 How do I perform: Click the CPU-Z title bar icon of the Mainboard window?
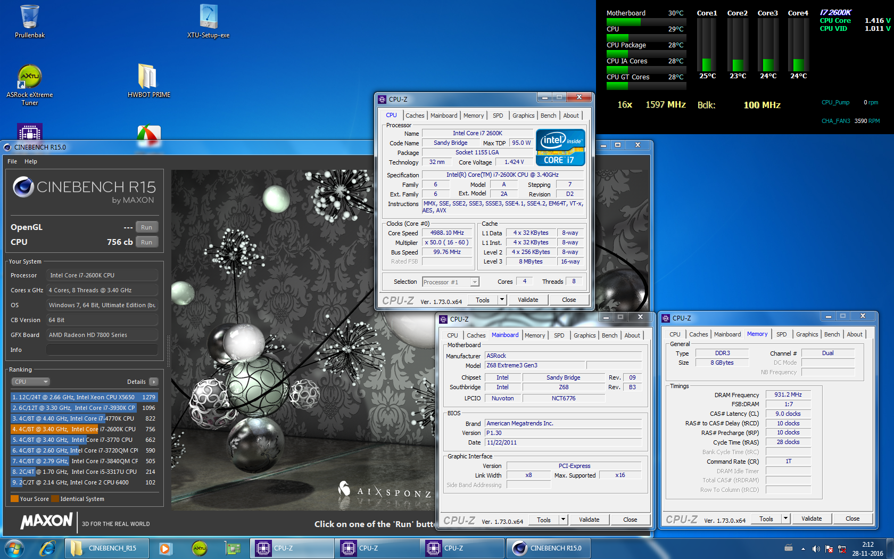click(443, 319)
